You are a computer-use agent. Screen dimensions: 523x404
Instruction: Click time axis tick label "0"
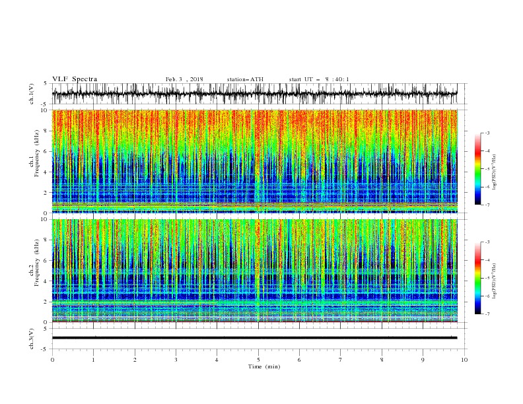tap(52, 360)
